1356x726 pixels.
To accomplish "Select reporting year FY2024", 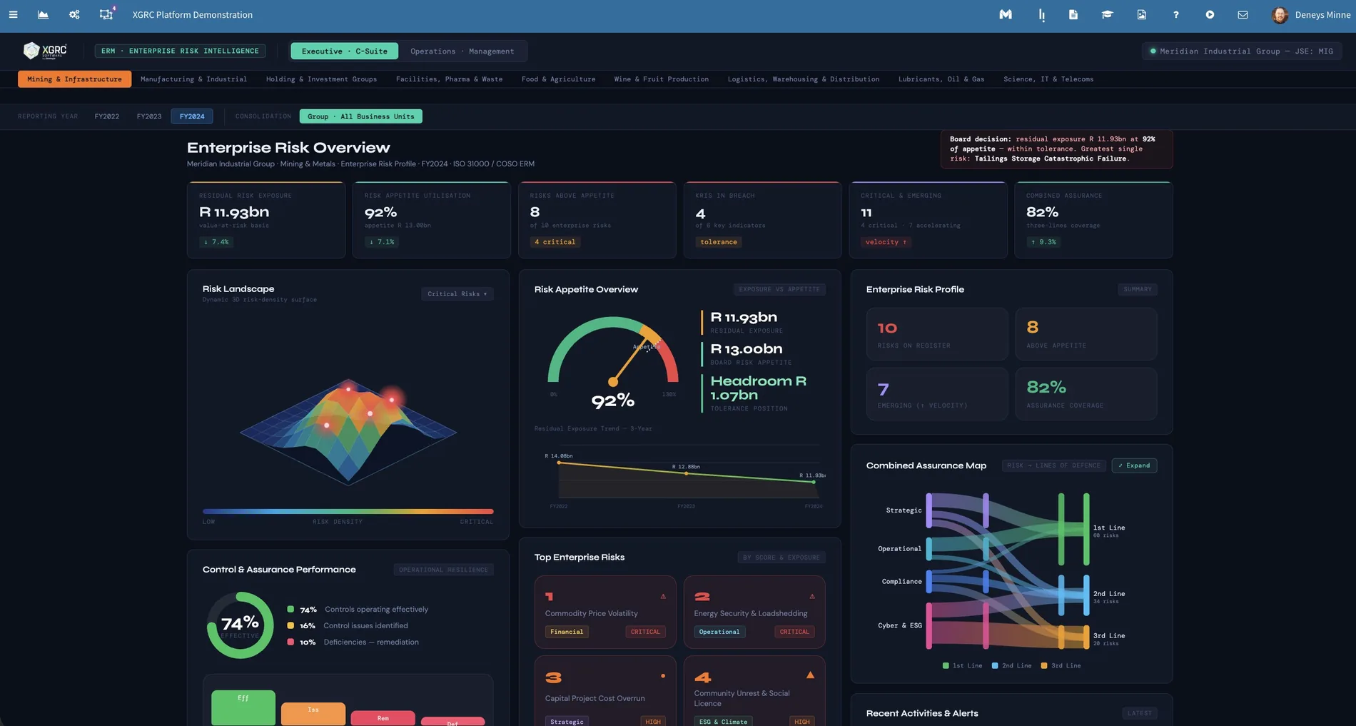I will (x=192, y=116).
